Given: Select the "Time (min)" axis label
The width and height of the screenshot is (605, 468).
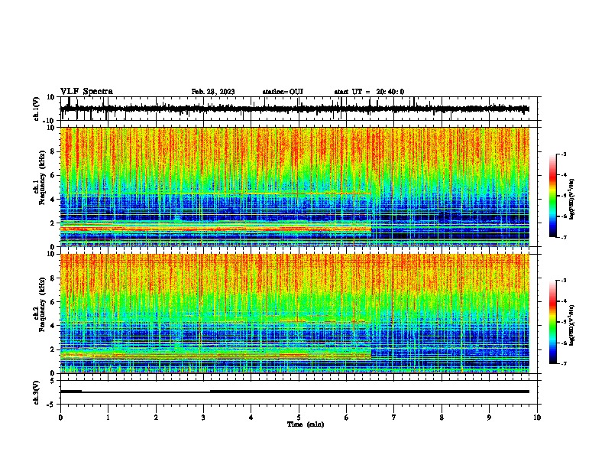Looking at the screenshot, I should tap(306, 424).
